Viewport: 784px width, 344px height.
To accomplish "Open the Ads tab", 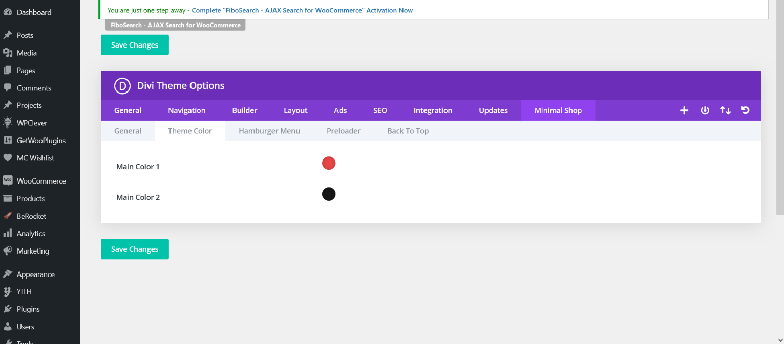I will click(341, 110).
